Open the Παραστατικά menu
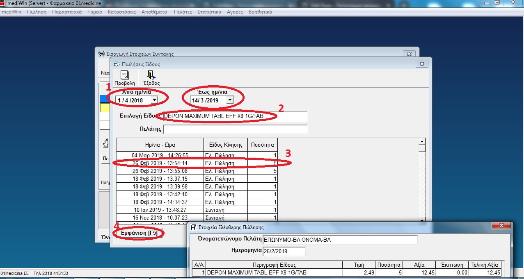This screenshot has height=279, width=524. point(67,12)
